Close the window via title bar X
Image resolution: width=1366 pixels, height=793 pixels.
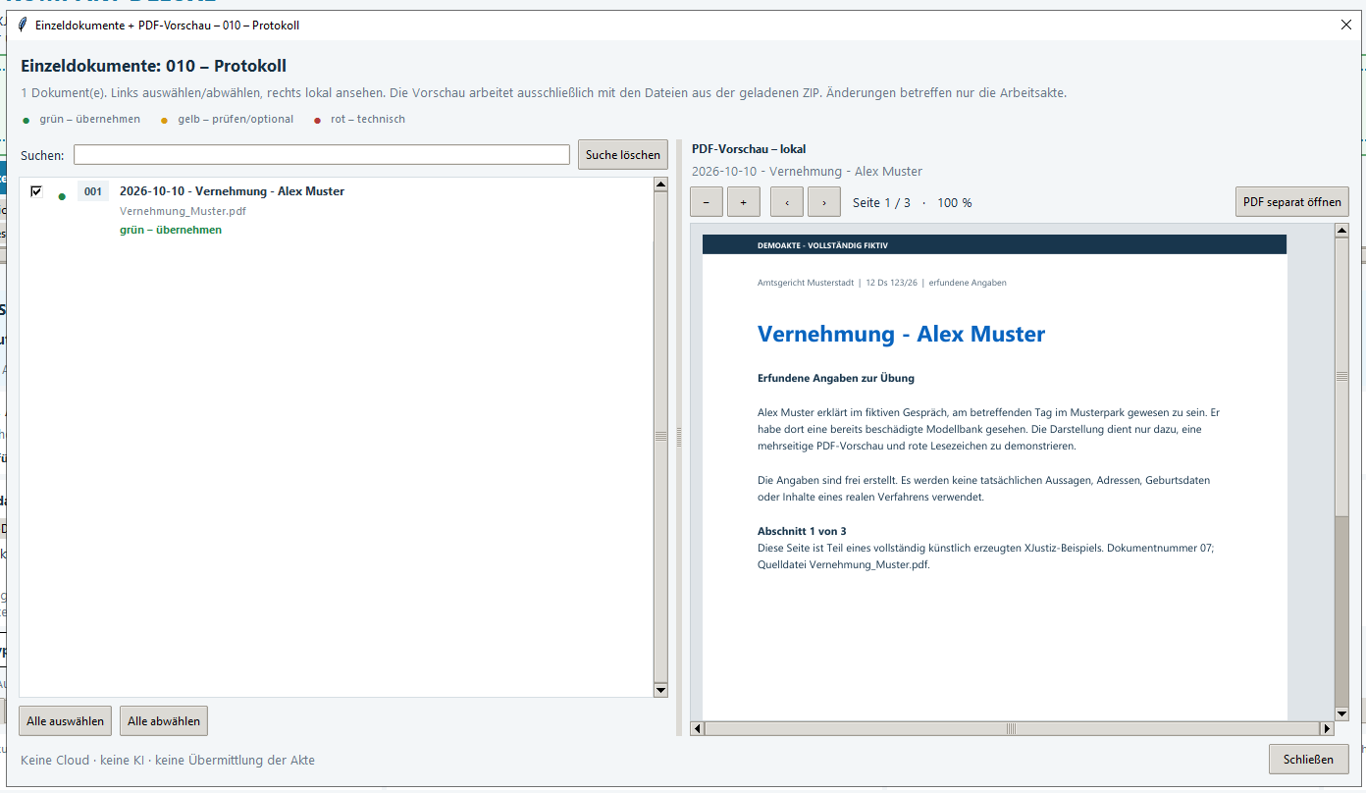pos(1345,26)
